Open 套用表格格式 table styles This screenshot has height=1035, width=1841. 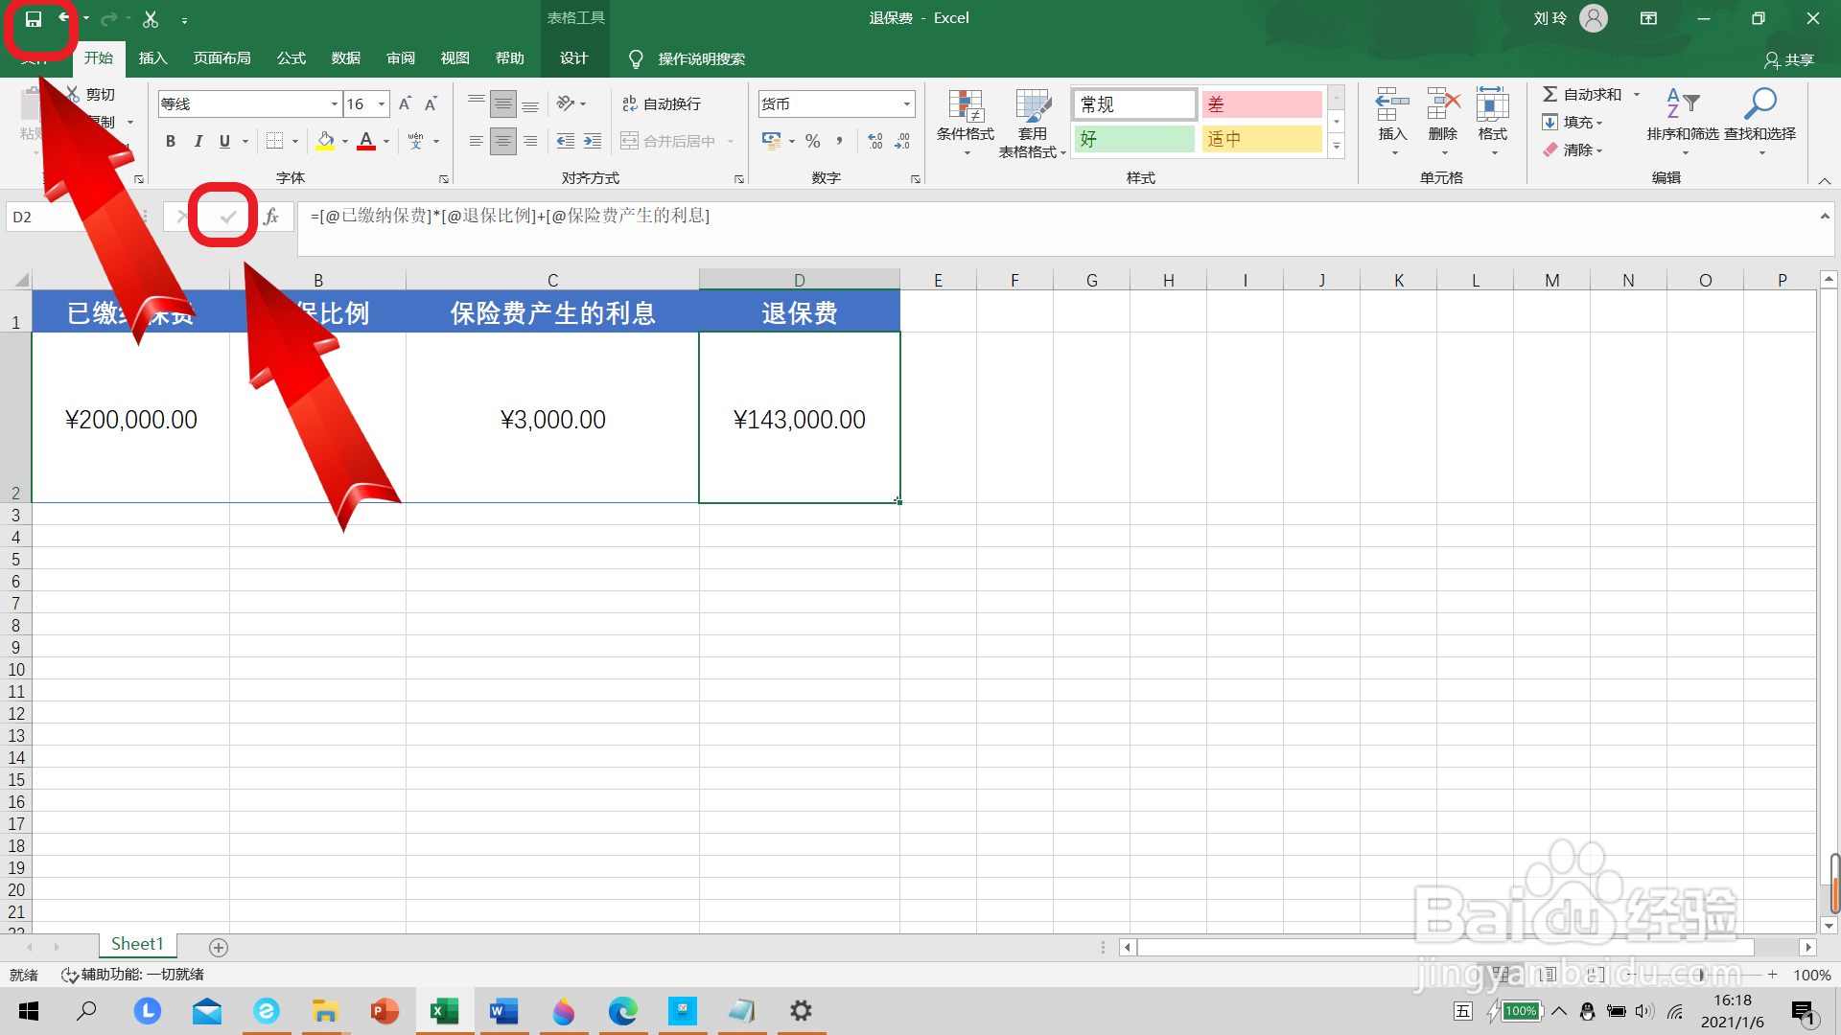(1033, 123)
